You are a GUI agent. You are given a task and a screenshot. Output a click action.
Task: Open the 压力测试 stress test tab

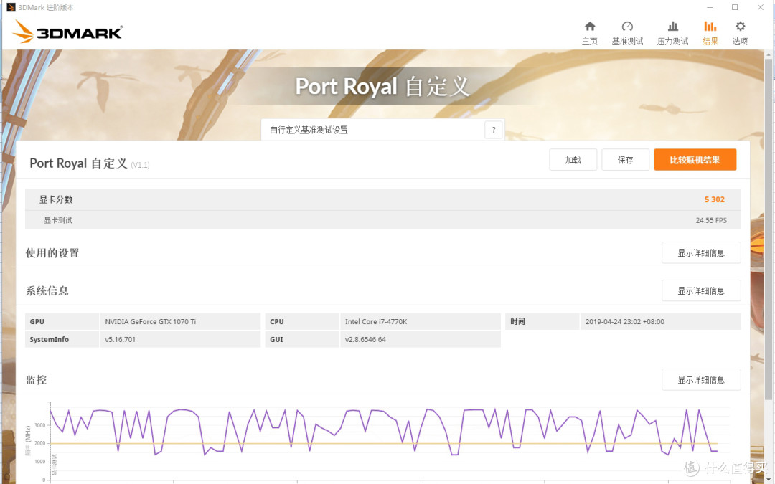(672, 33)
